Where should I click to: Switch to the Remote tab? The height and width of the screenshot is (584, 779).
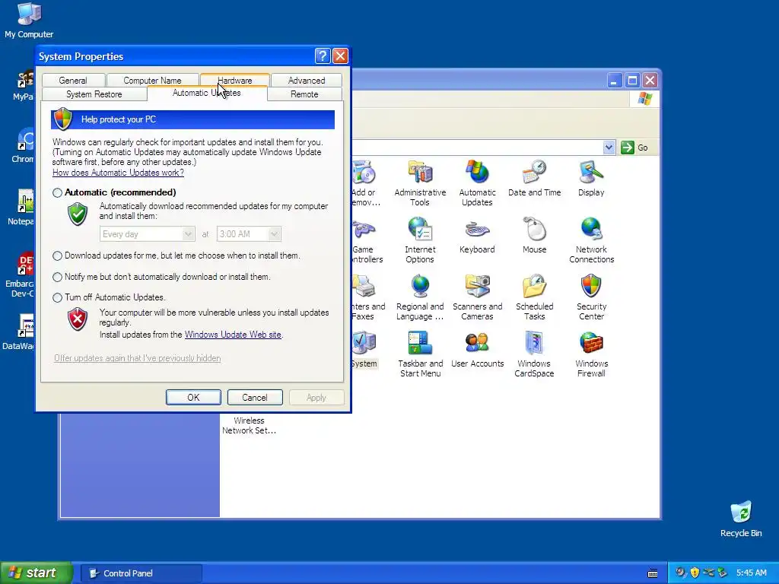pyautogui.click(x=304, y=94)
